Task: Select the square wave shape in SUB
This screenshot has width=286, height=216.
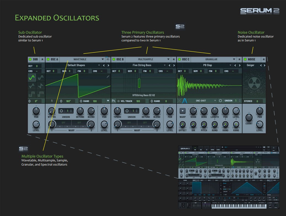Action: click(32, 94)
